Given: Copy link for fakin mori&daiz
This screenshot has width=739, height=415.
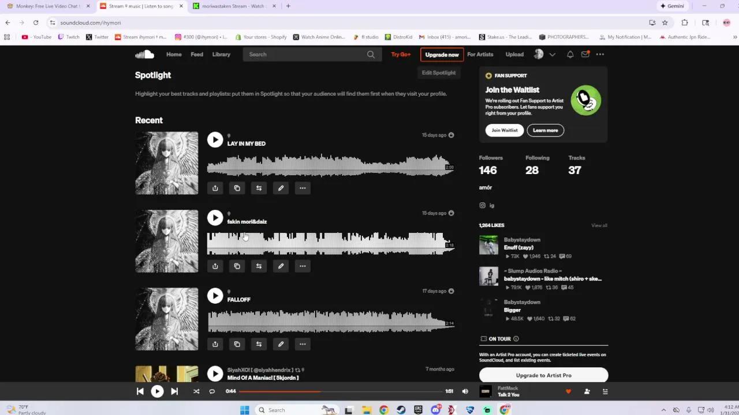Looking at the screenshot, I should tap(237, 266).
